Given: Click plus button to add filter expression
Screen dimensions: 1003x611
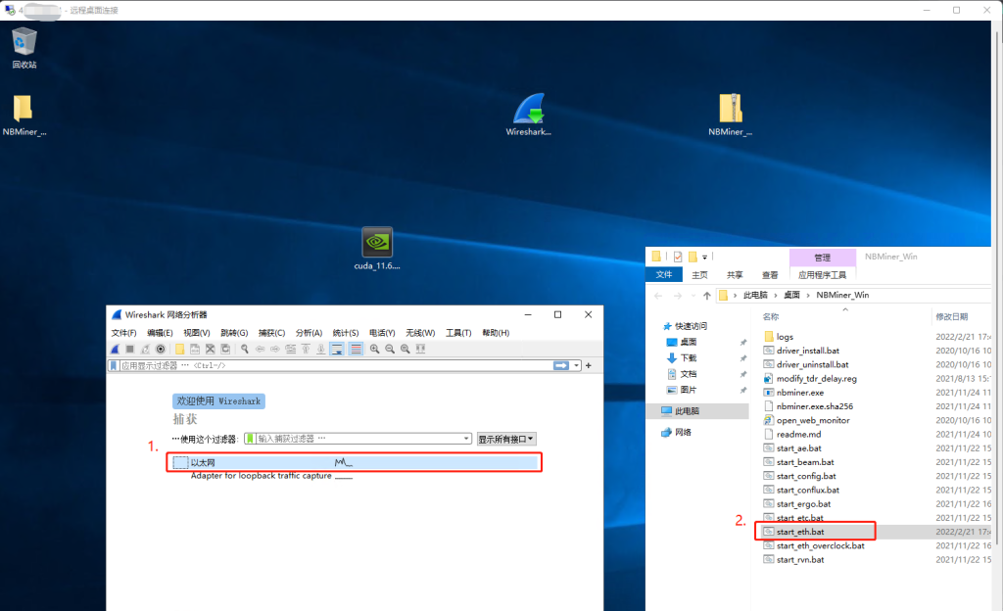Looking at the screenshot, I should [x=589, y=365].
